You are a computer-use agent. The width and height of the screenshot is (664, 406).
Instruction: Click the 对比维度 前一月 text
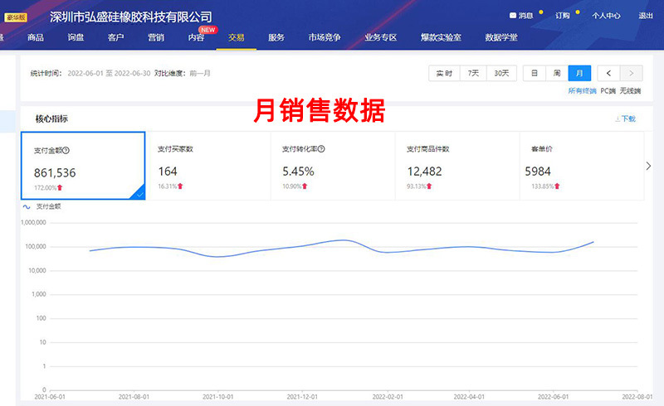tap(182, 73)
